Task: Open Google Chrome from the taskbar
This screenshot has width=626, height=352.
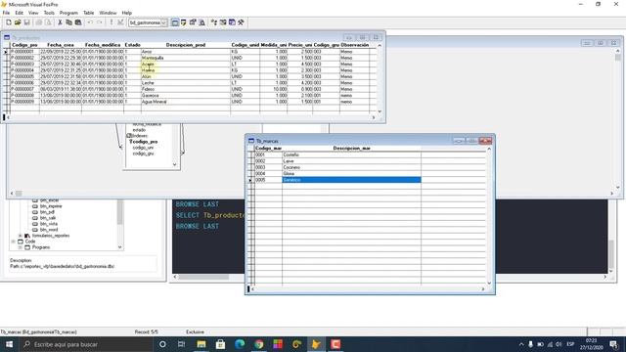Action: (x=258, y=344)
